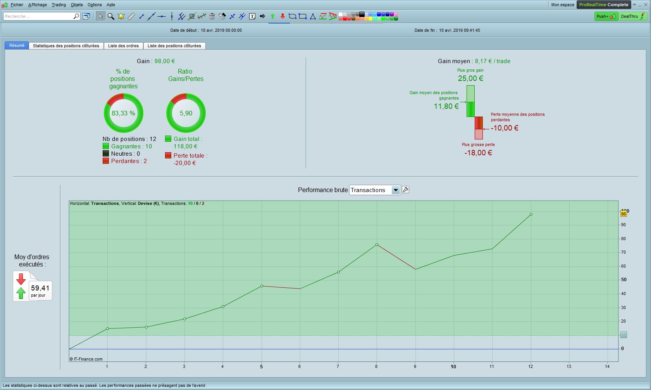Open Mon espace link
Viewport: 651px width, 390px height.
pyautogui.click(x=563, y=5)
